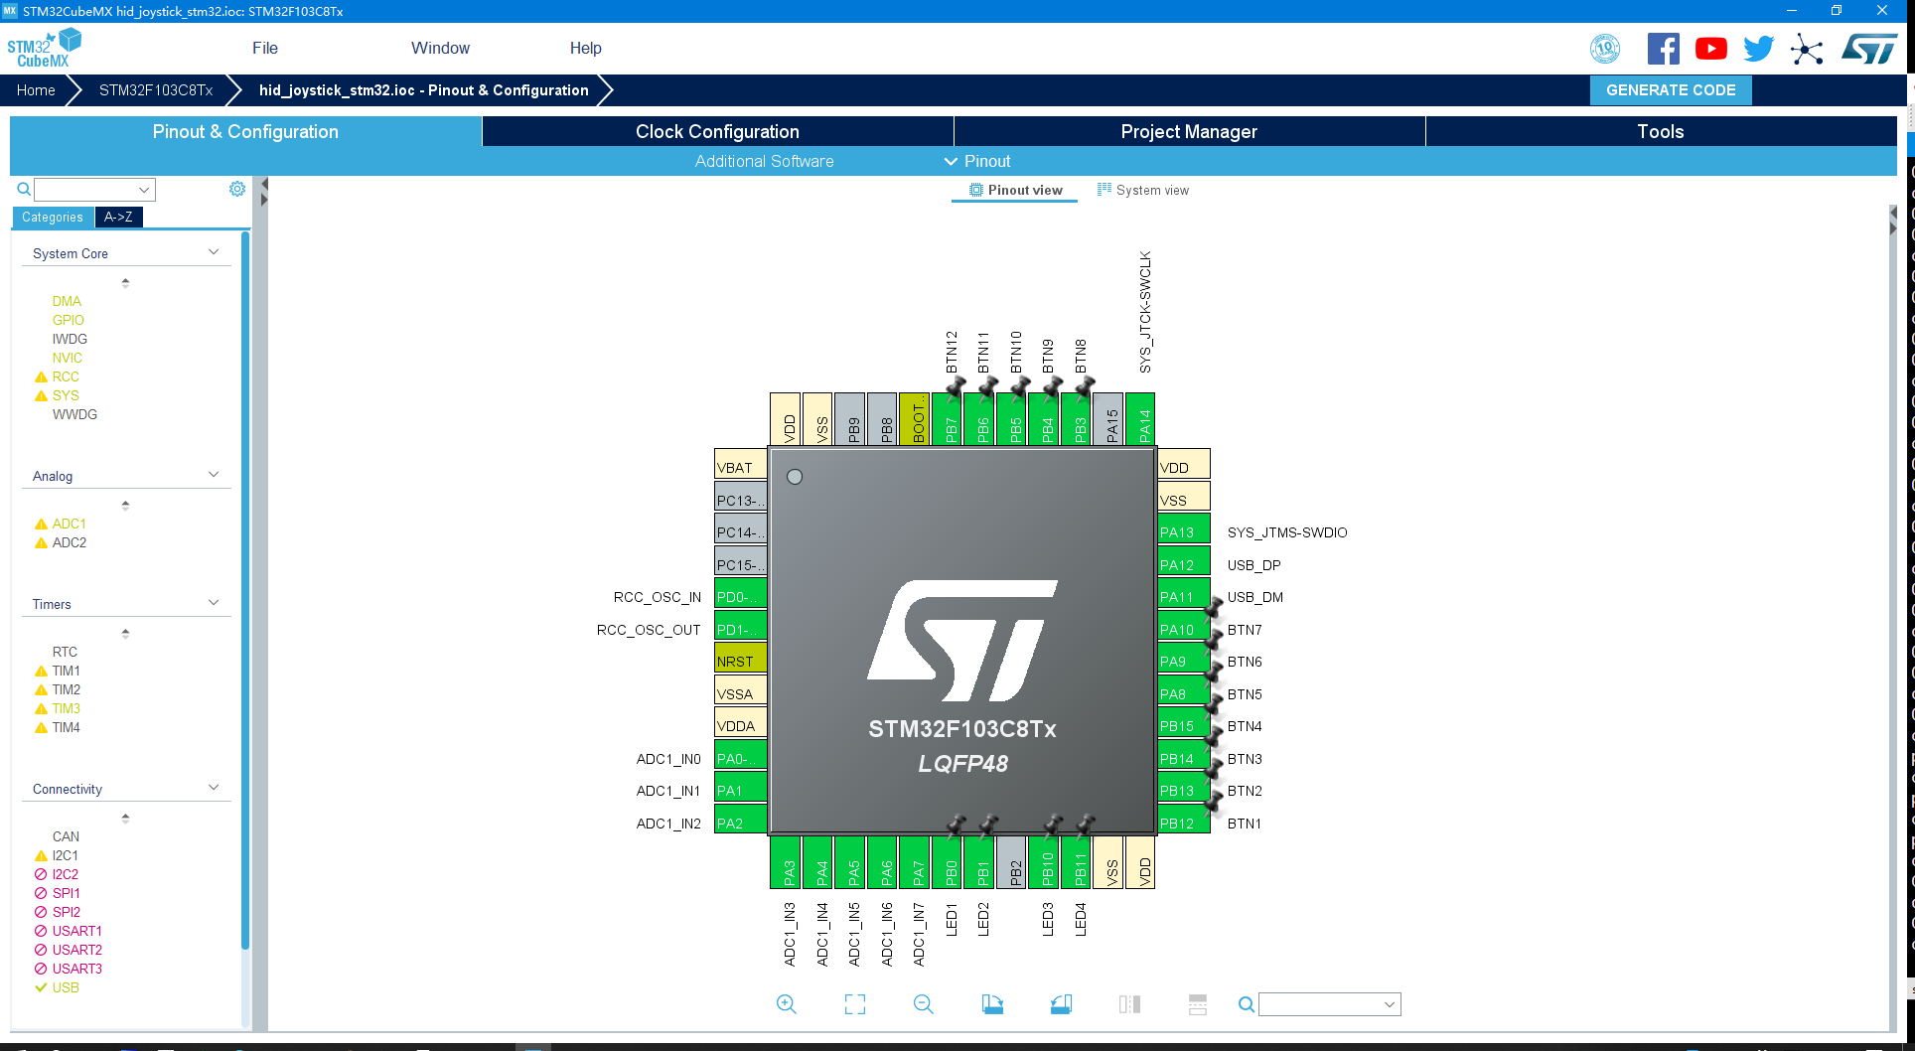Click the STM32CubeMX logo
The height and width of the screenshot is (1051, 1915).
[44, 48]
